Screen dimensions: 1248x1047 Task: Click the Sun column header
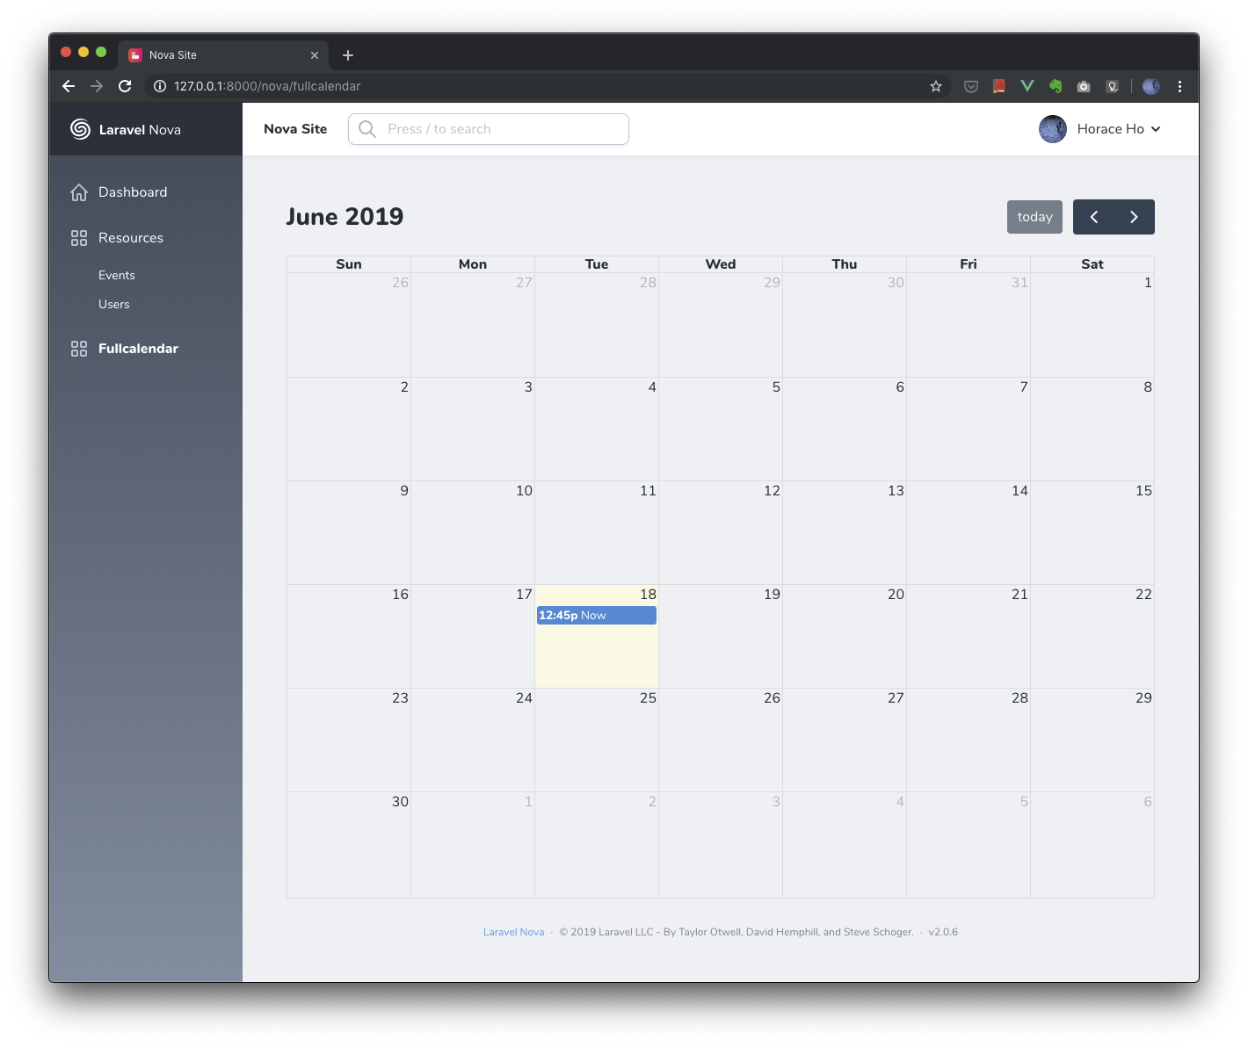349,264
